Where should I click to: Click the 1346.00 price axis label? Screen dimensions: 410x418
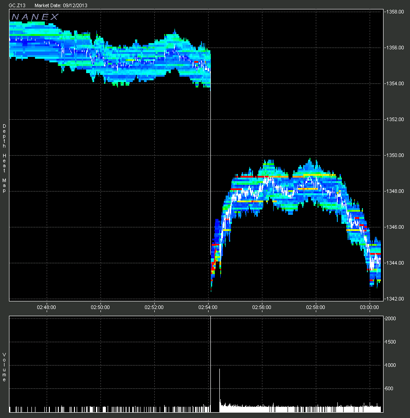tap(395, 227)
